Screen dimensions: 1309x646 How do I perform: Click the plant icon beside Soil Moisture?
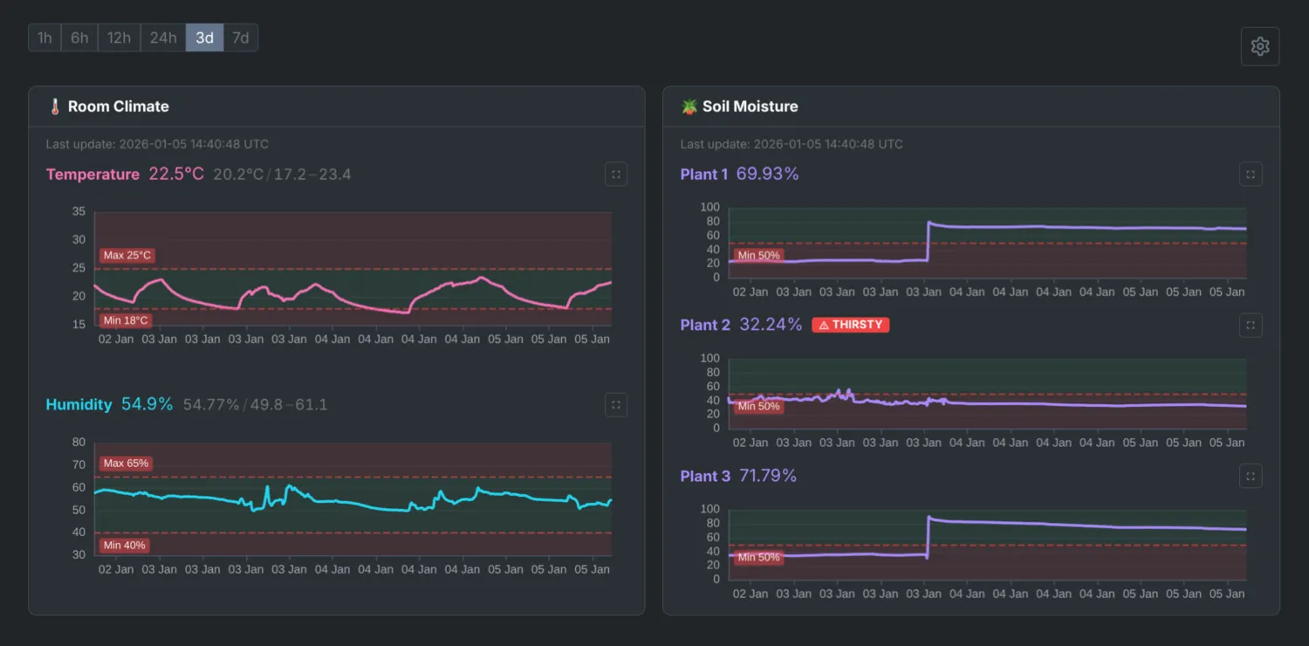689,106
